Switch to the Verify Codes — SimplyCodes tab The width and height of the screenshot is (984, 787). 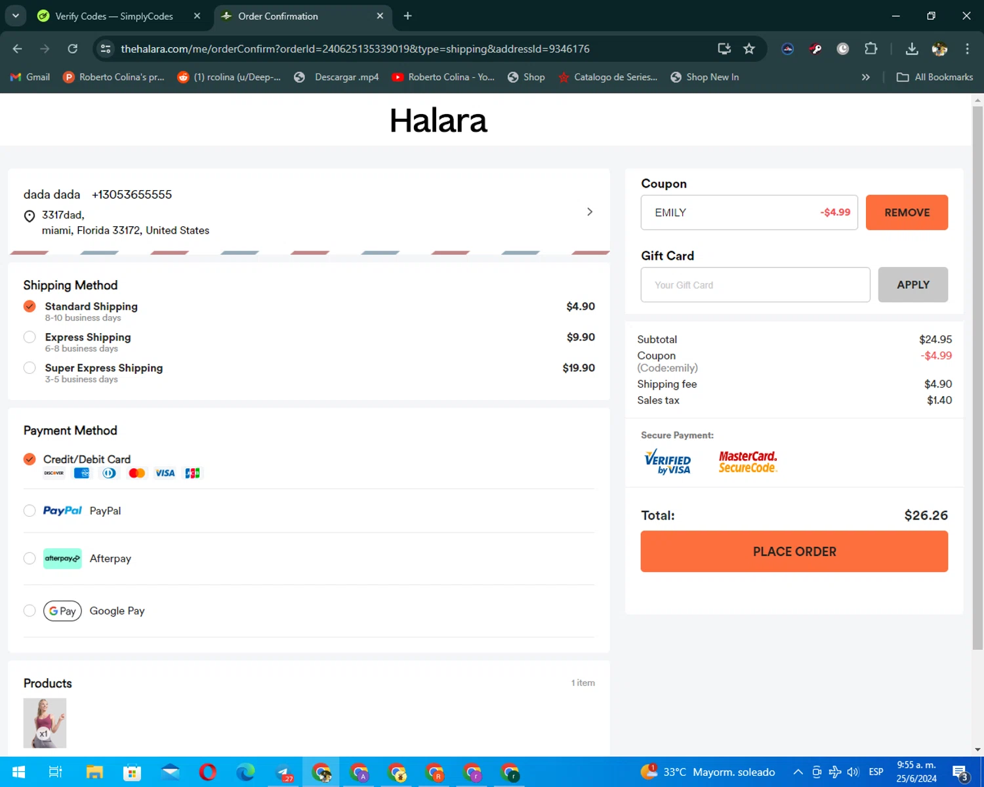click(x=113, y=16)
